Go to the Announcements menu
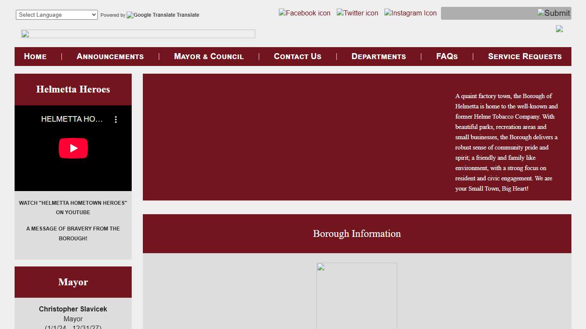586x329 pixels. [110, 57]
